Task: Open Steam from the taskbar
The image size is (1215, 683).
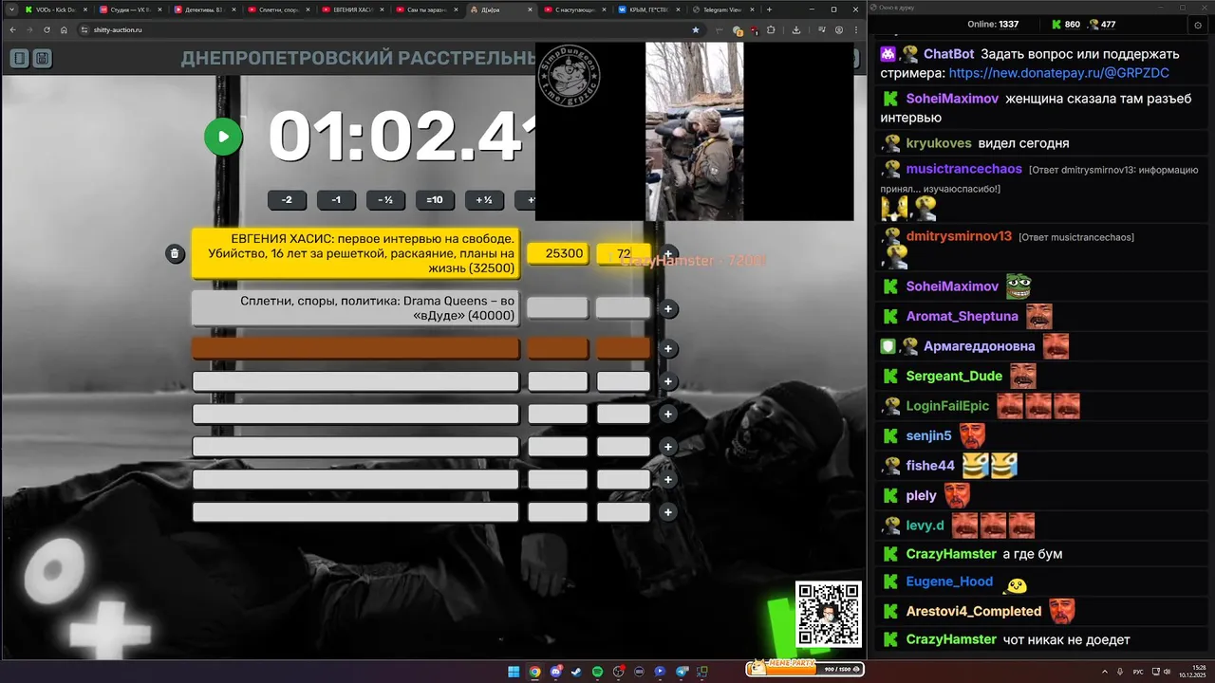Action: pyautogui.click(x=576, y=672)
